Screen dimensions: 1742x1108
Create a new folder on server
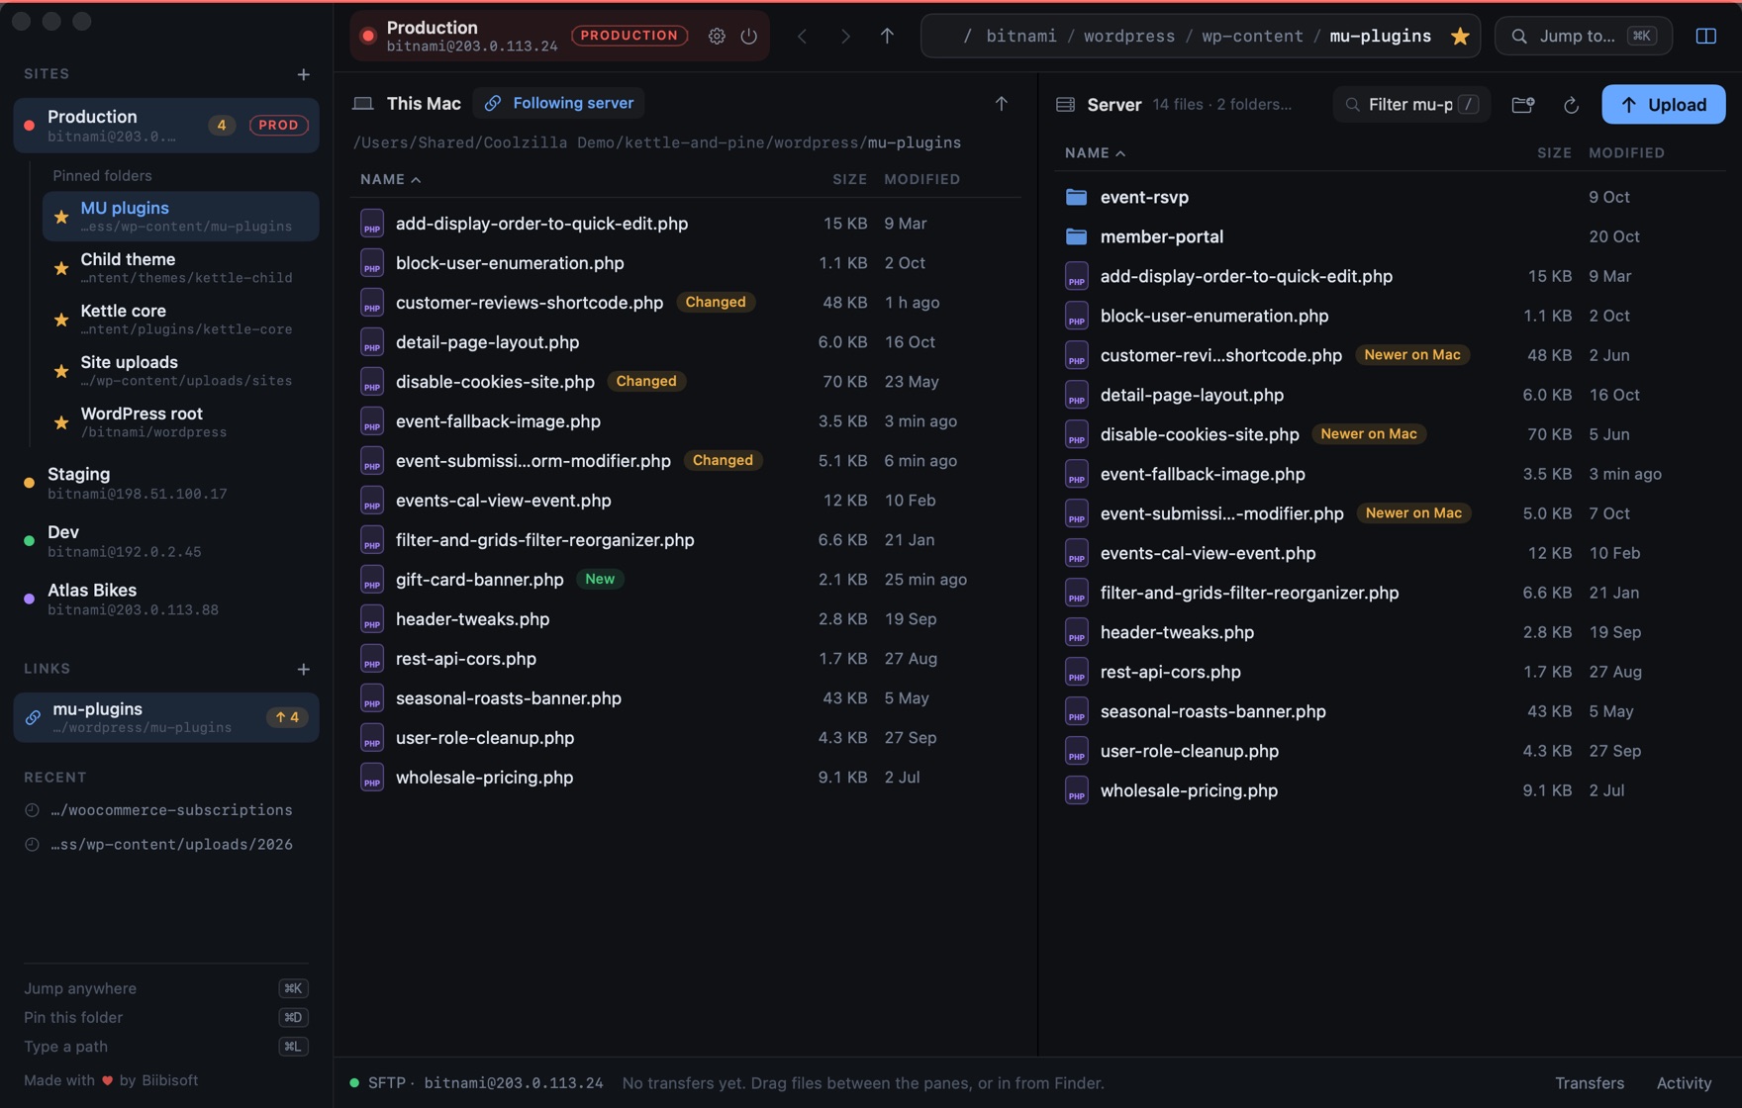[1523, 105]
